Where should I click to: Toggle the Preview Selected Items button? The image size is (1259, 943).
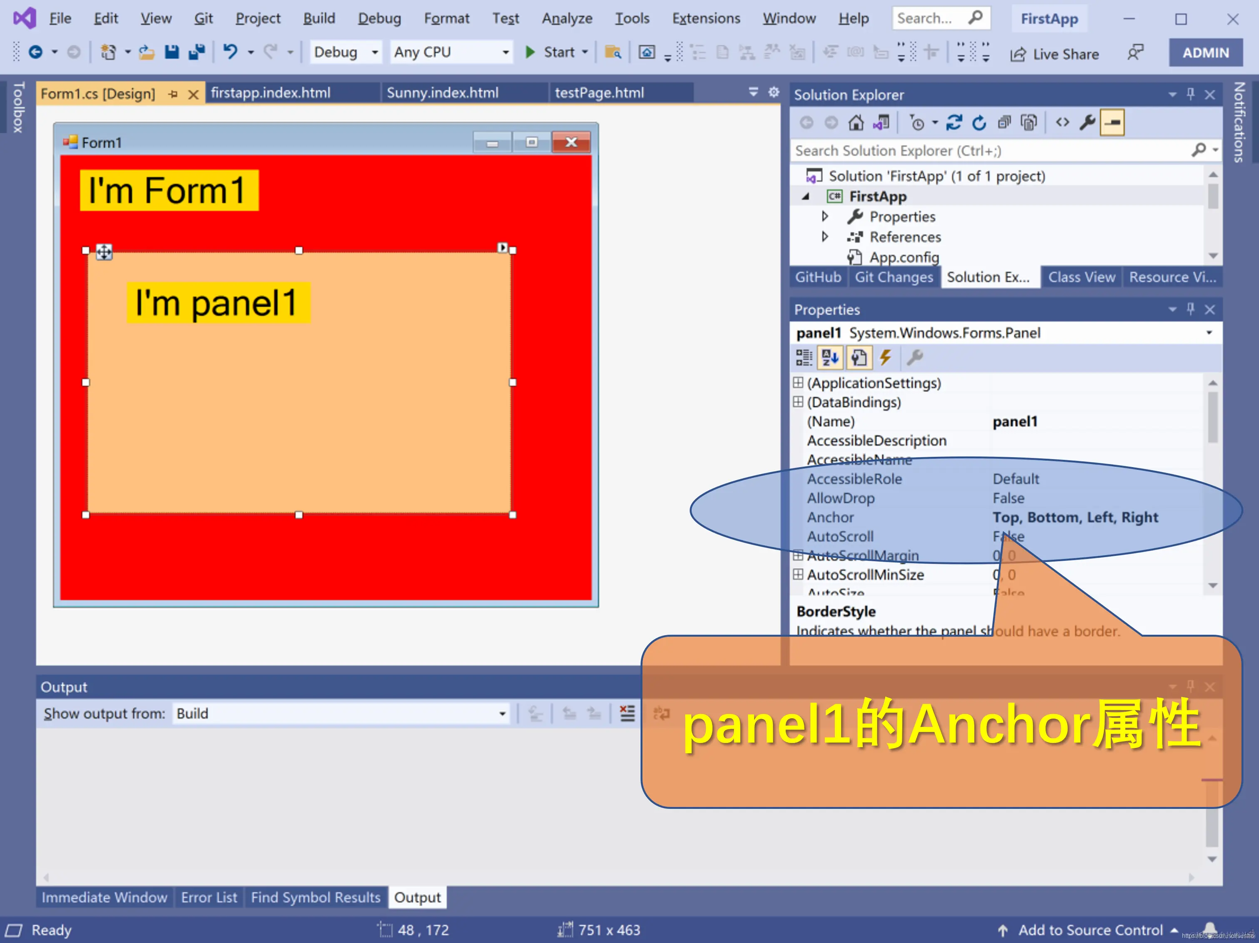(x=1112, y=122)
